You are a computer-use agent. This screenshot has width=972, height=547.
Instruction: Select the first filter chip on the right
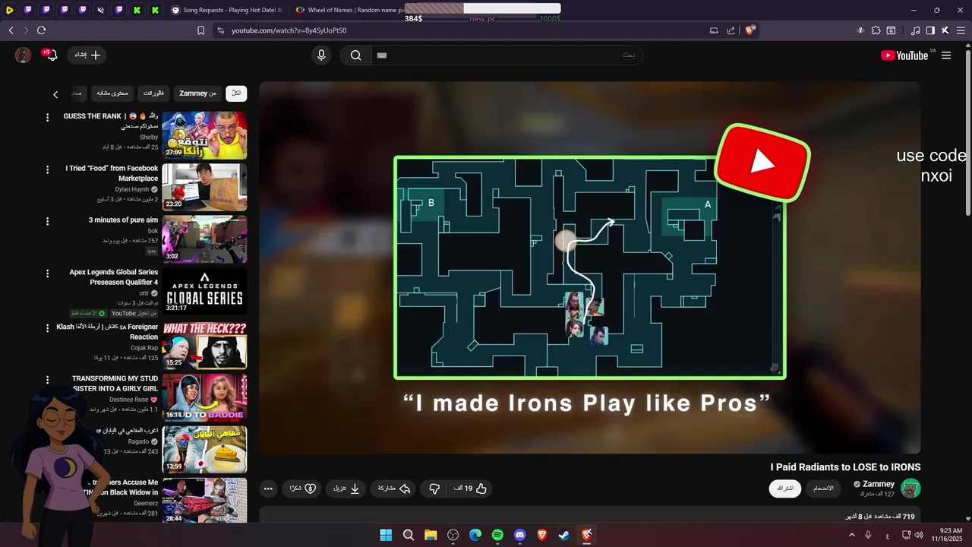click(x=236, y=93)
